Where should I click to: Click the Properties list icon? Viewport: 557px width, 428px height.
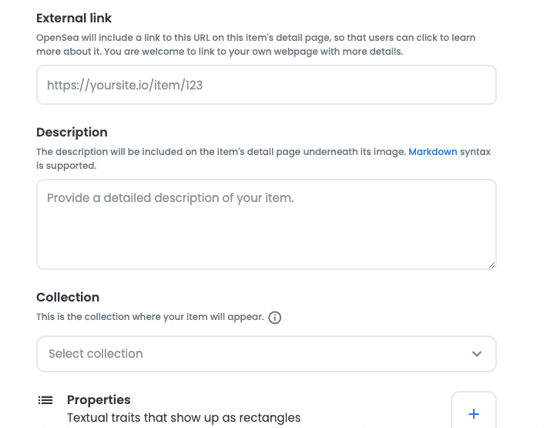pos(45,400)
